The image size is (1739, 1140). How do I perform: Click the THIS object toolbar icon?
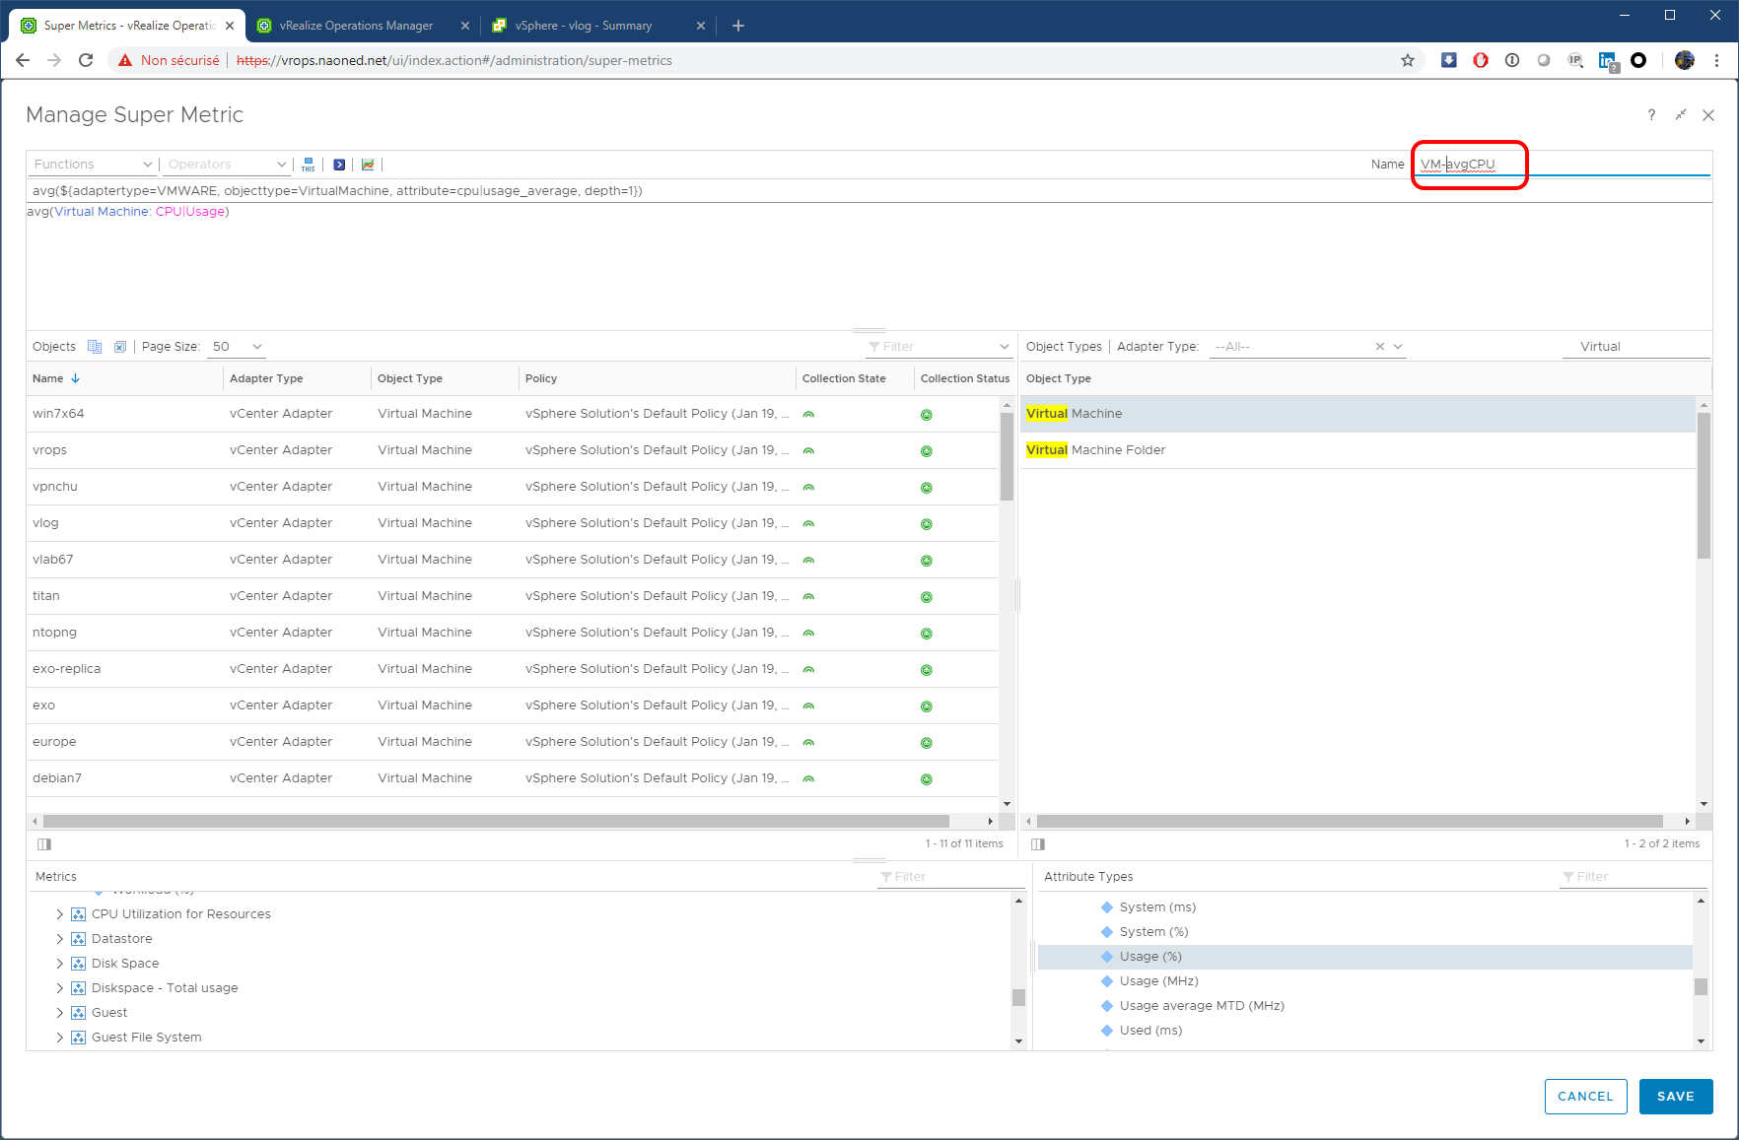(x=309, y=165)
